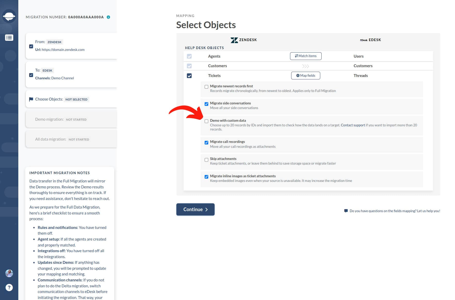Click the planet logo icon in sidebar

(9, 16)
